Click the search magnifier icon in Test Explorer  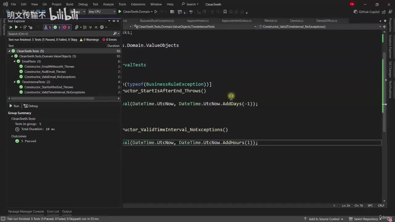click(115, 34)
